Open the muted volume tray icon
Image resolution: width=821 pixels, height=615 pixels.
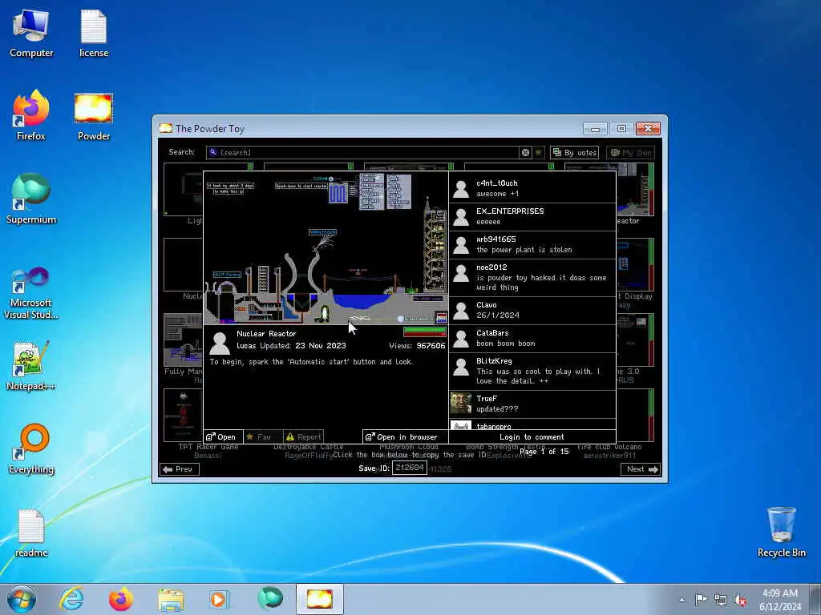coord(740,601)
